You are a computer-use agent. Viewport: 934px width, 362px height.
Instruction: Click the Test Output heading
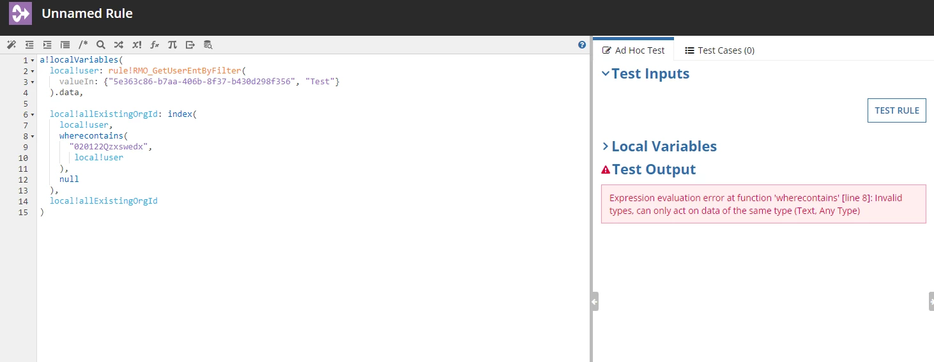point(654,169)
